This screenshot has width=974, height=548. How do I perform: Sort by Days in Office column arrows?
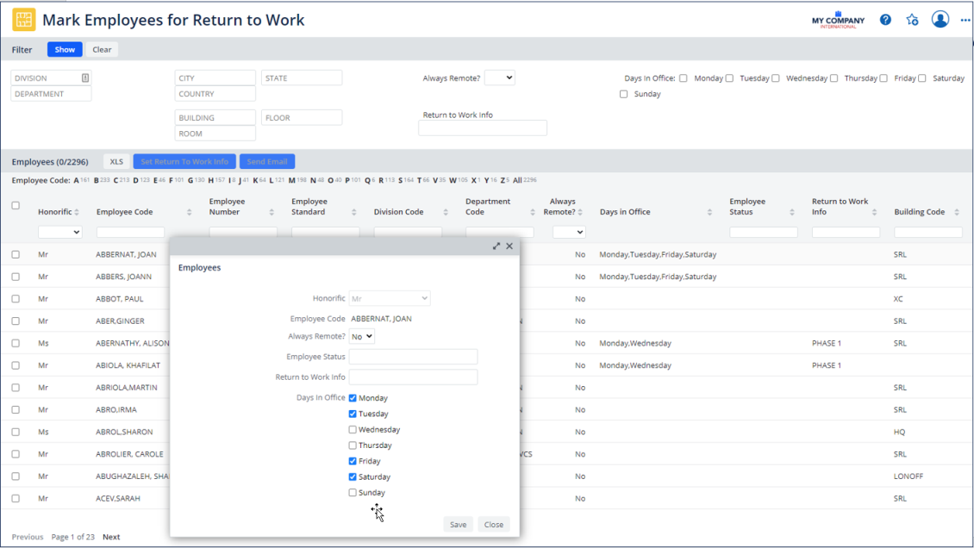[x=709, y=212]
